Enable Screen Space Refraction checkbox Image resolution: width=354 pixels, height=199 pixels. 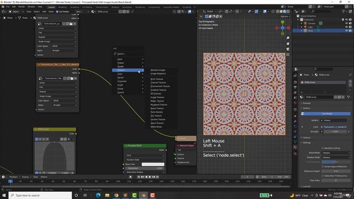322,166
